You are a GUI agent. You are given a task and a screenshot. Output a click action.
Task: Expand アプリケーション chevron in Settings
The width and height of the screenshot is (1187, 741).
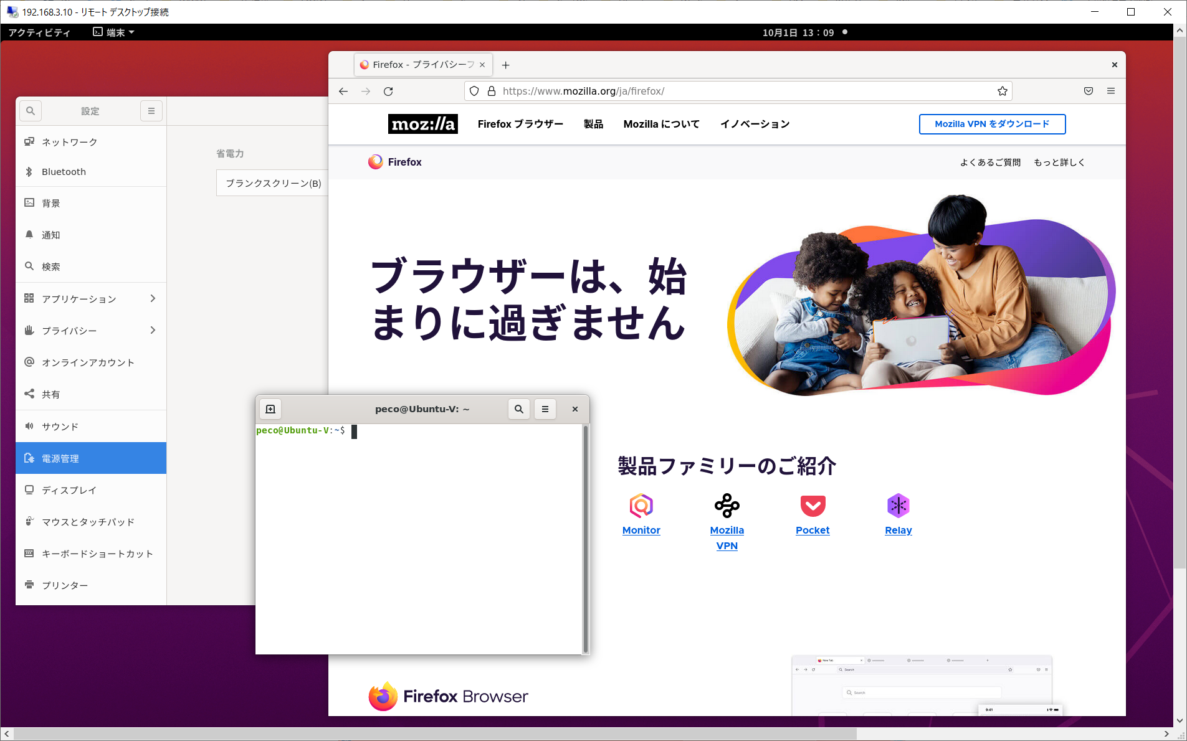coord(153,299)
